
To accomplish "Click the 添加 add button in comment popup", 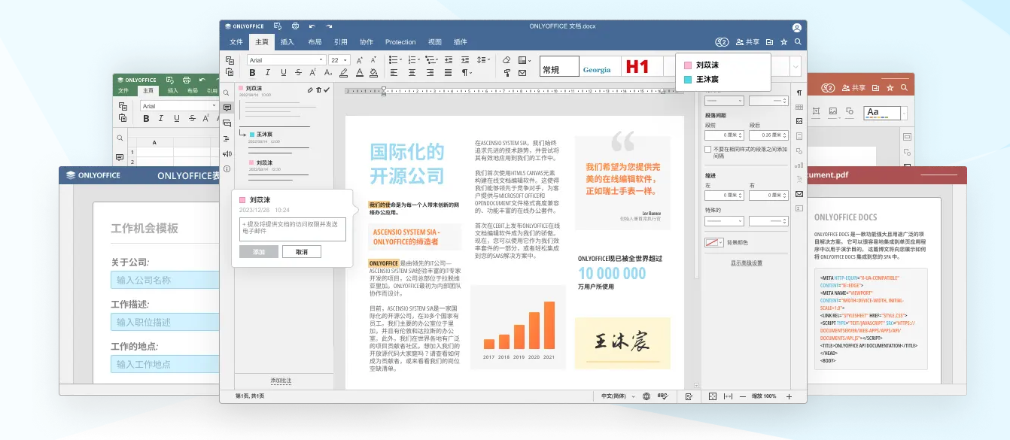I will tap(259, 252).
